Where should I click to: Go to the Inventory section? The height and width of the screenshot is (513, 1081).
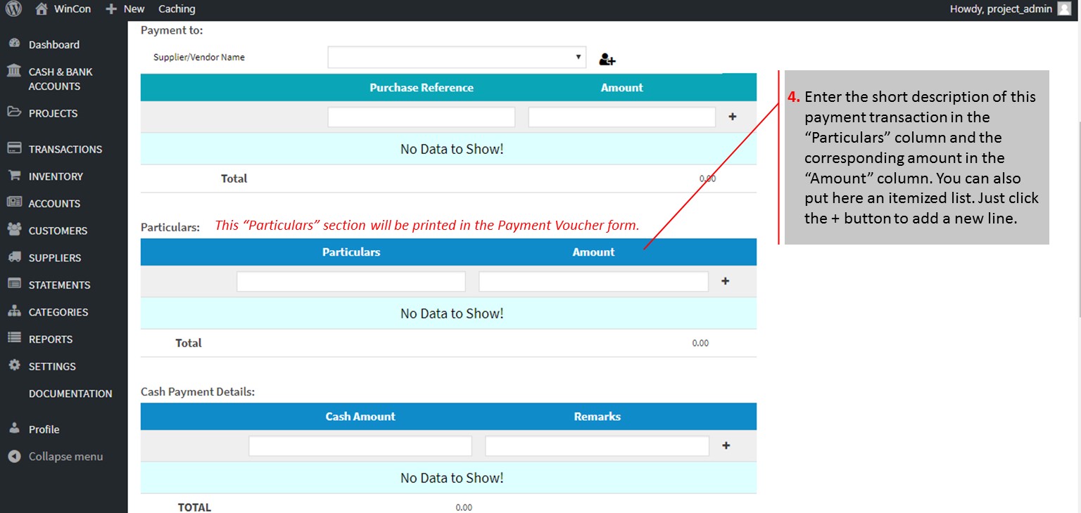(x=56, y=176)
